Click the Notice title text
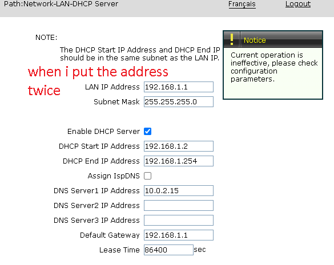Viewport: 334px width, 265px height. (255, 40)
